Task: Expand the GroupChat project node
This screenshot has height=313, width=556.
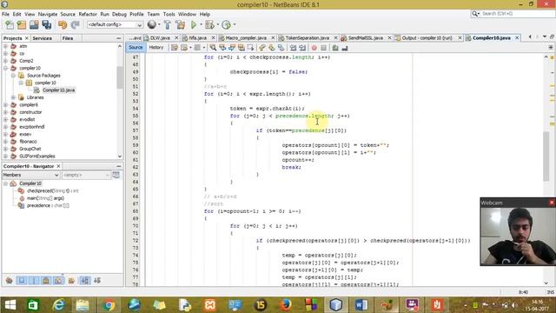Action: point(5,149)
